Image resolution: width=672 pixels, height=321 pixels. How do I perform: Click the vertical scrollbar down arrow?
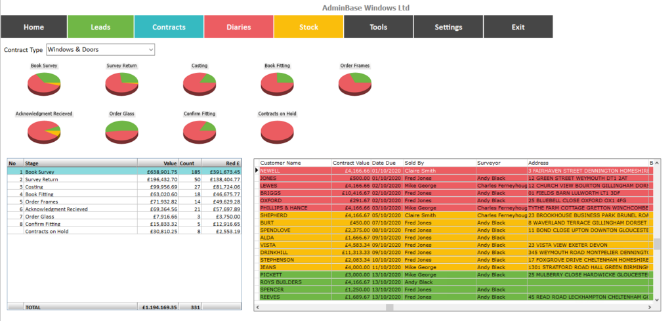click(x=657, y=298)
